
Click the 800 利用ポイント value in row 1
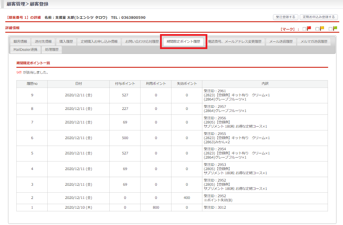156,208
